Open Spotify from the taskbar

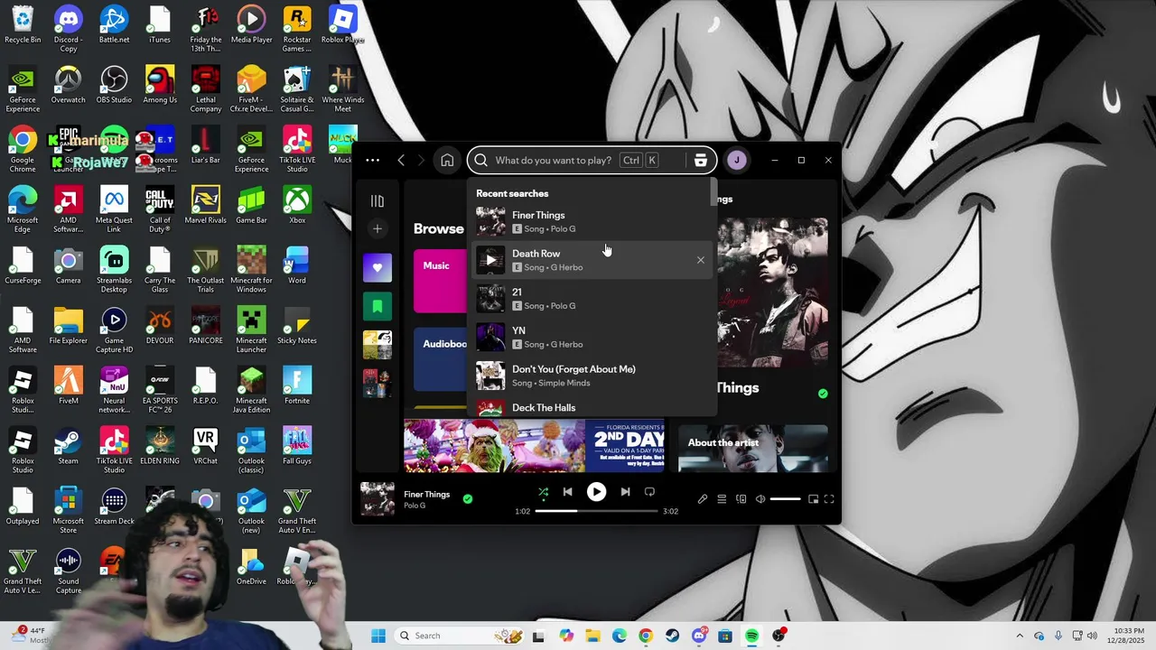751,636
